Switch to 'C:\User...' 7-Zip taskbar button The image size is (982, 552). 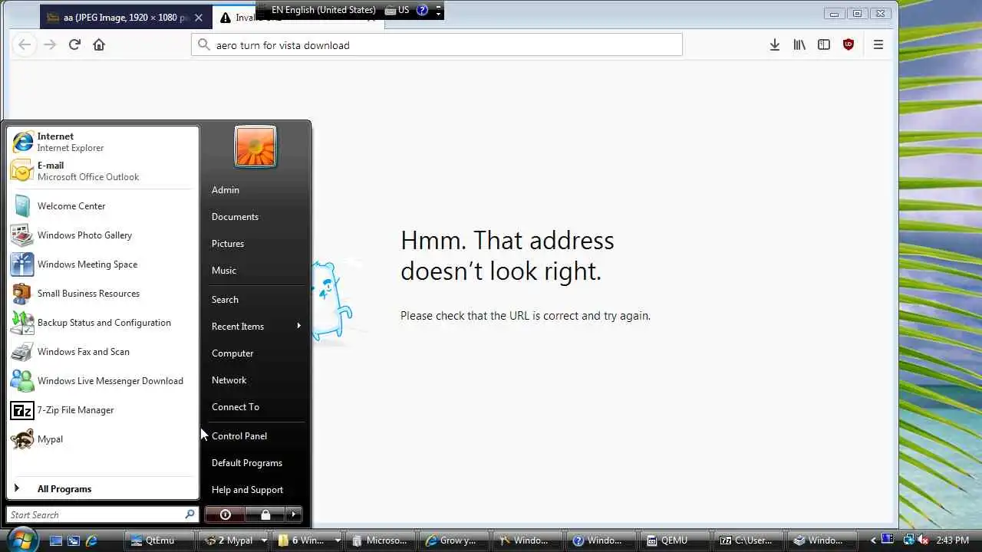749,540
